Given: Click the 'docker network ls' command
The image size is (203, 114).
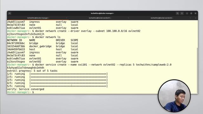Looking at the screenshot, I should point(48,37).
